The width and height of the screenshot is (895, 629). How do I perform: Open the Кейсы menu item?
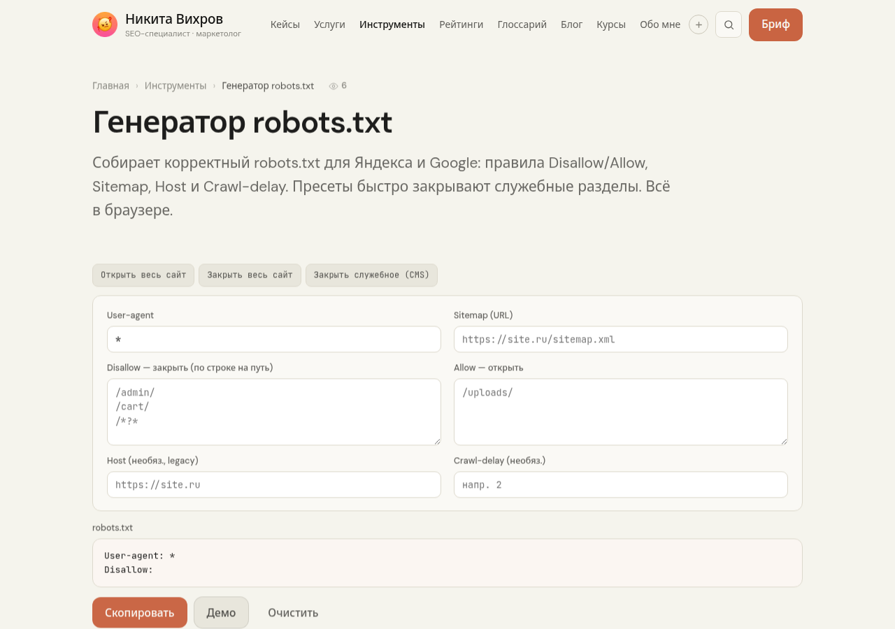coord(285,24)
